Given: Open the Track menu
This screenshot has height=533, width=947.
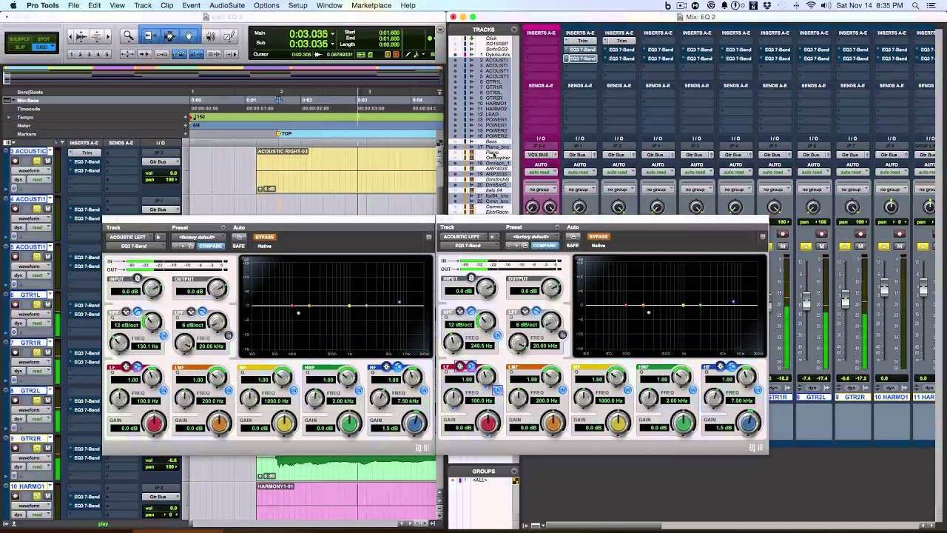Looking at the screenshot, I should point(143,5).
